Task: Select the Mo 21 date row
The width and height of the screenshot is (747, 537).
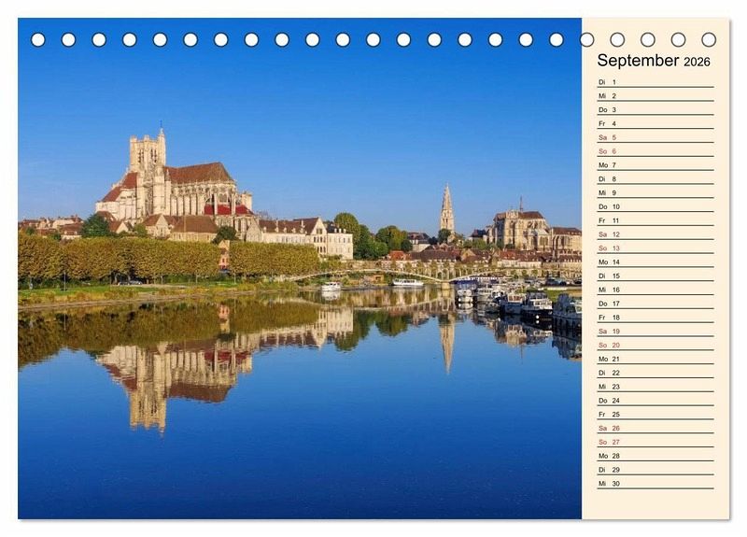Action: coord(655,359)
